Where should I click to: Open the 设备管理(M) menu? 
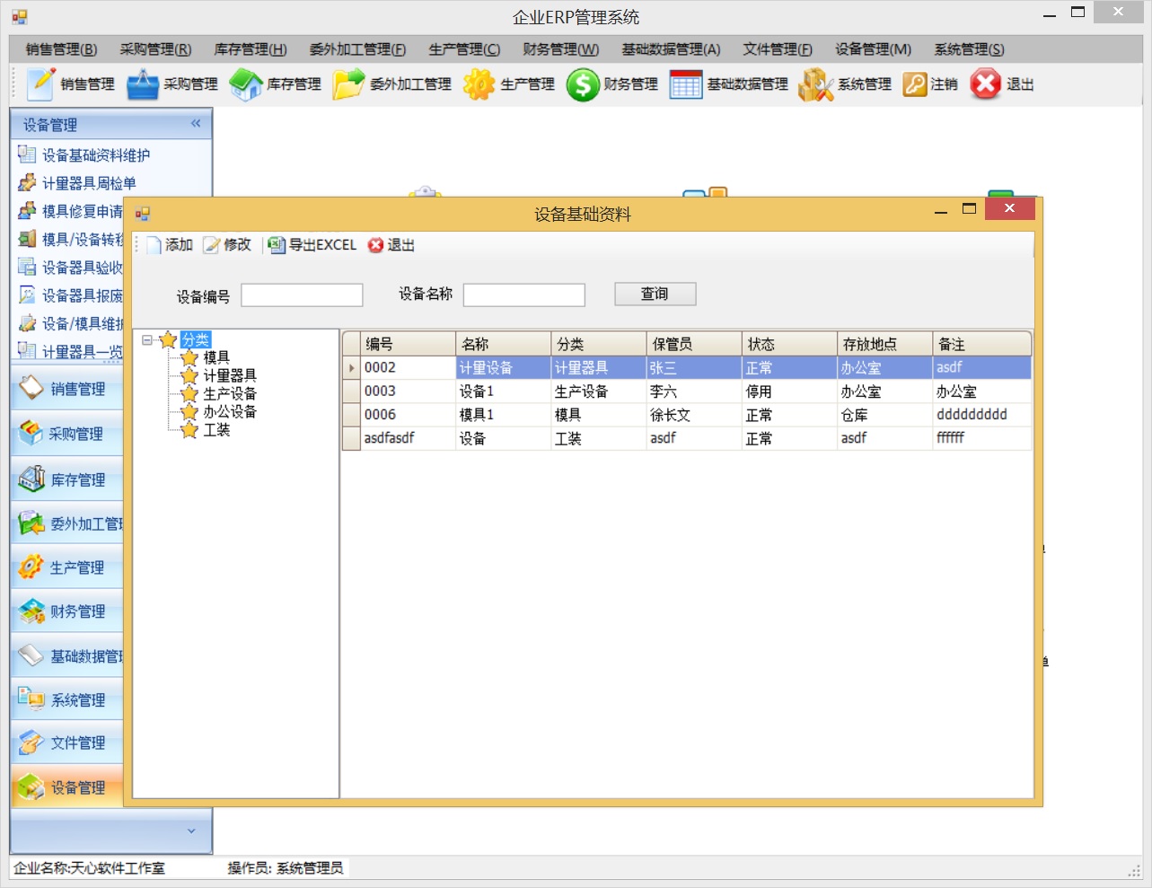pyautogui.click(x=873, y=49)
